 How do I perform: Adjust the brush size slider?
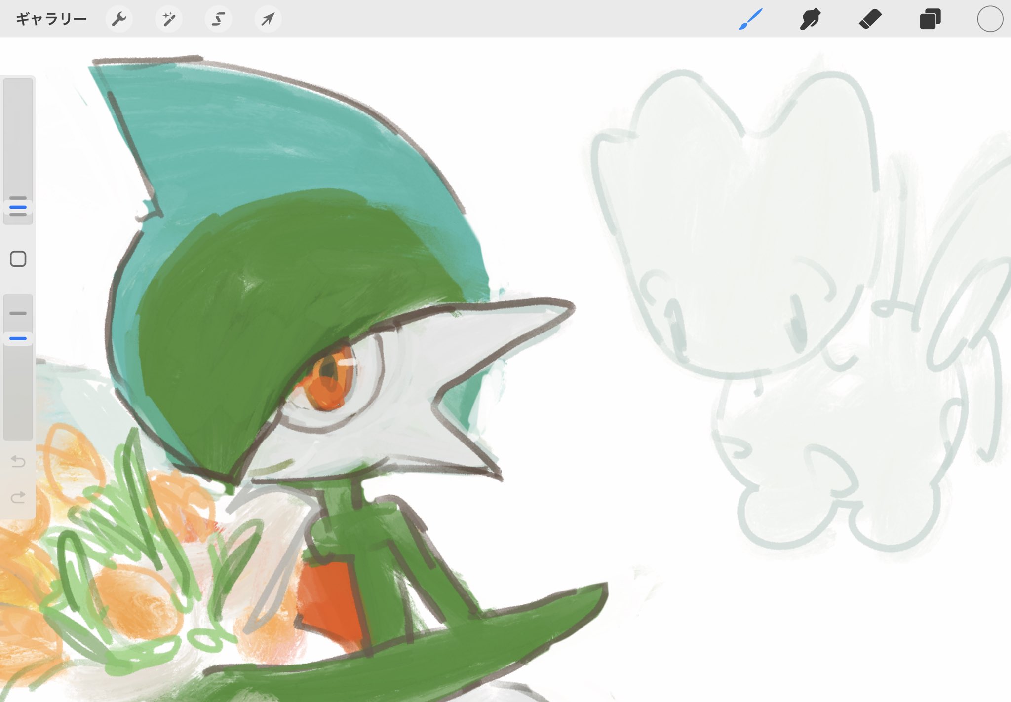(18, 151)
